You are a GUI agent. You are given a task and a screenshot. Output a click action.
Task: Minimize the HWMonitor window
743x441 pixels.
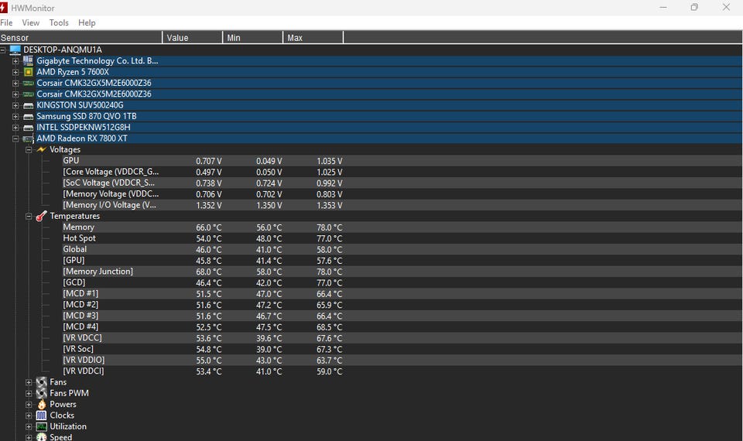coord(663,7)
